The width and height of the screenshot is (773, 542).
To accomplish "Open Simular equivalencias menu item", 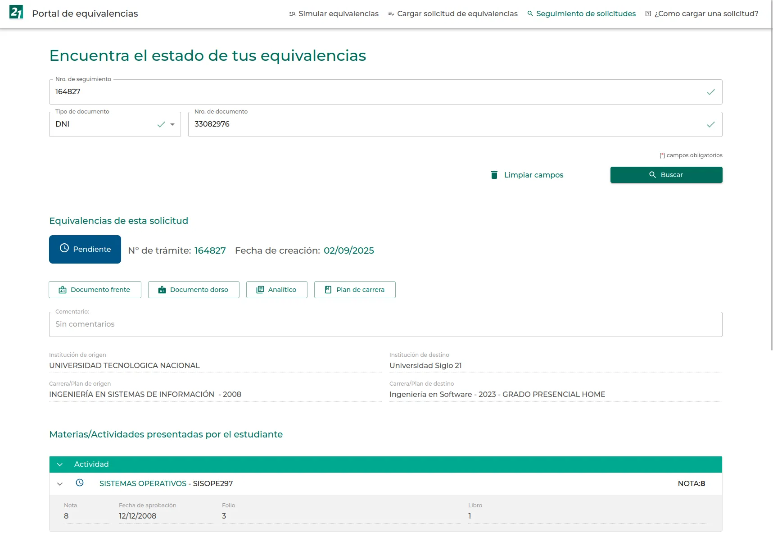I will coord(334,14).
